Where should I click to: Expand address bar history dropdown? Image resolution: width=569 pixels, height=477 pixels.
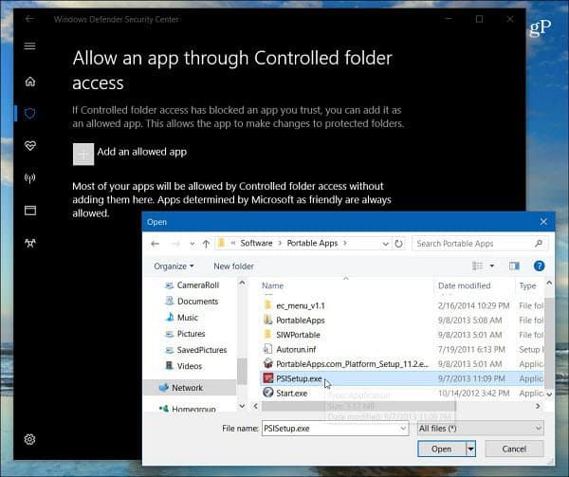(385, 244)
